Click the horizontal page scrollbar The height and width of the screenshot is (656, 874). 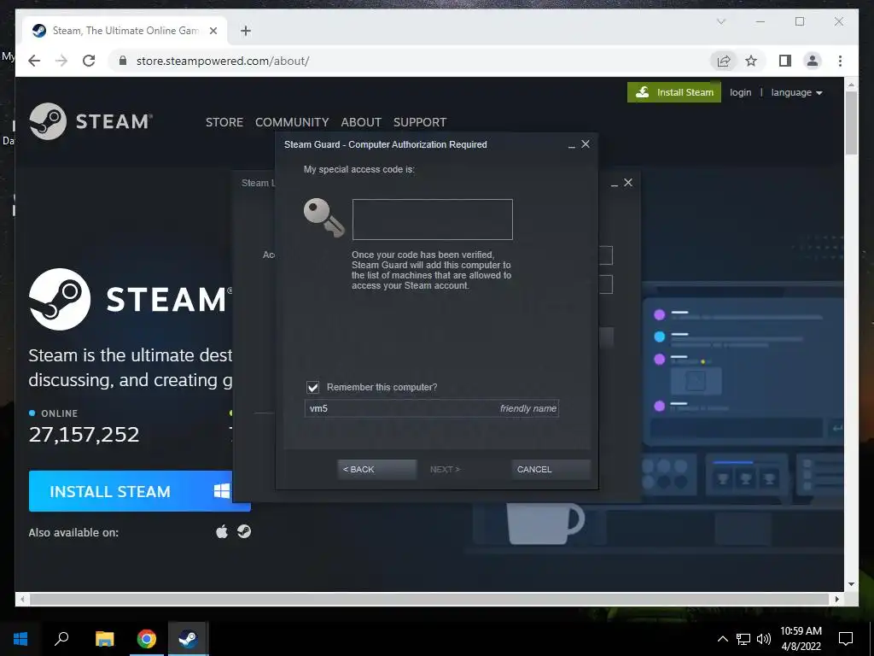click(x=429, y=599)
